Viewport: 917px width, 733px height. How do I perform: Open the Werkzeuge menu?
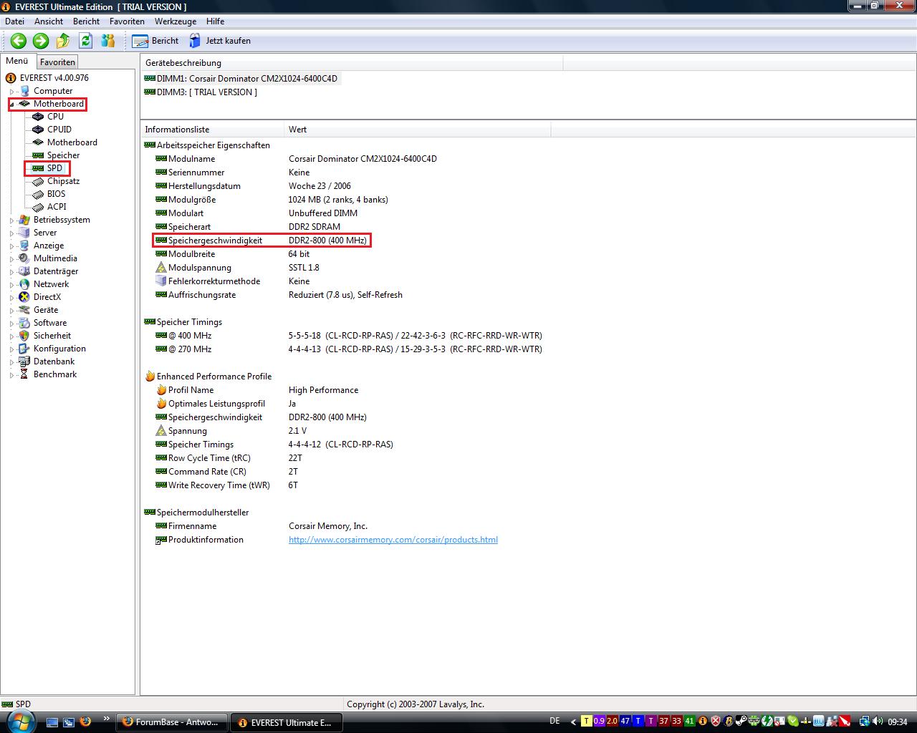[x=175, y=21]
